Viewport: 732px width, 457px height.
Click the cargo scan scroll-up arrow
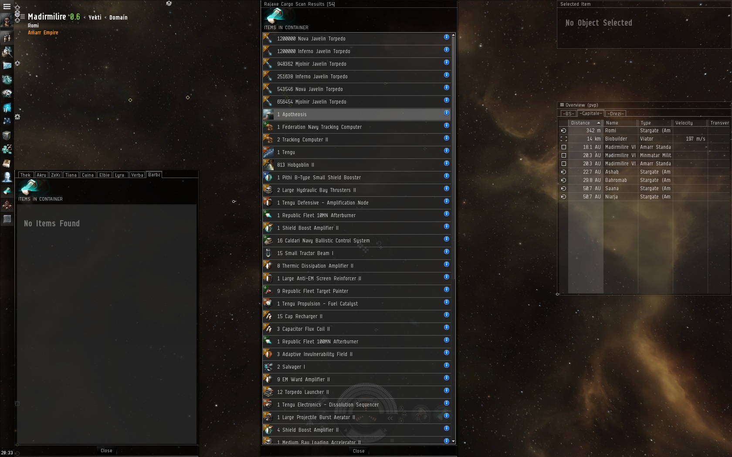(454, 35)
